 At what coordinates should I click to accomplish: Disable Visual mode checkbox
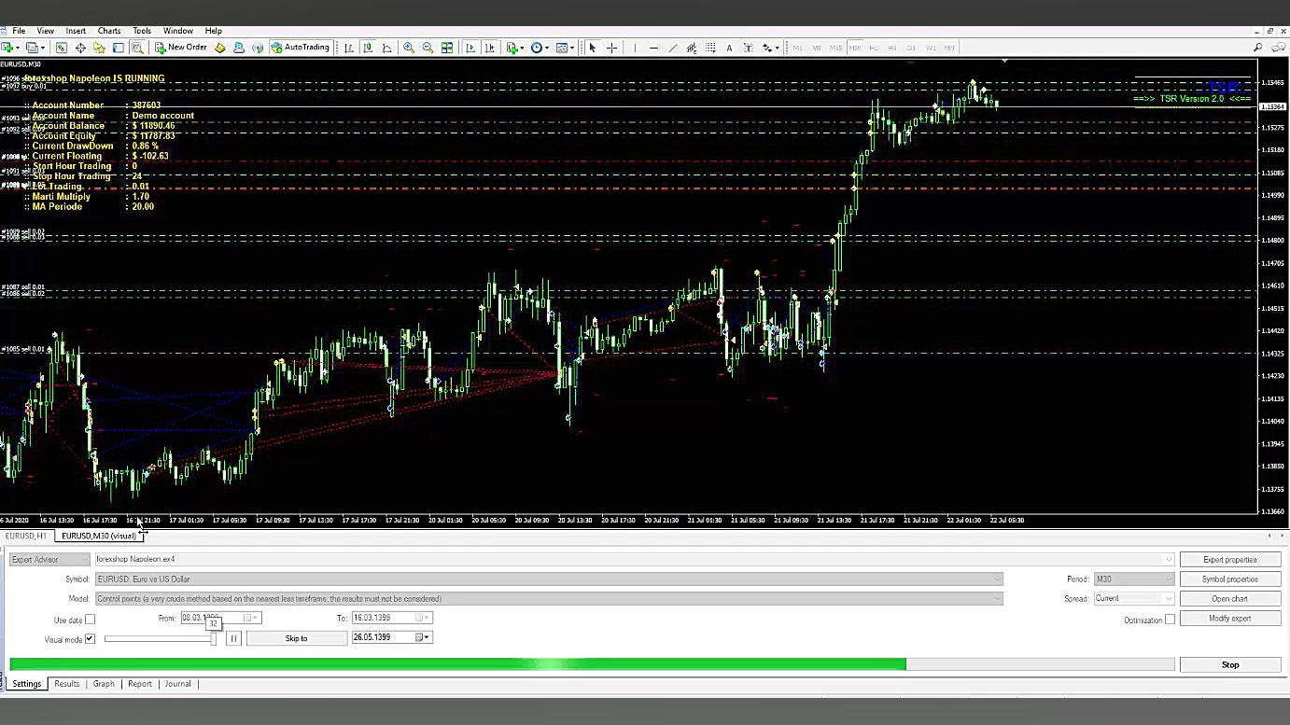91,638
